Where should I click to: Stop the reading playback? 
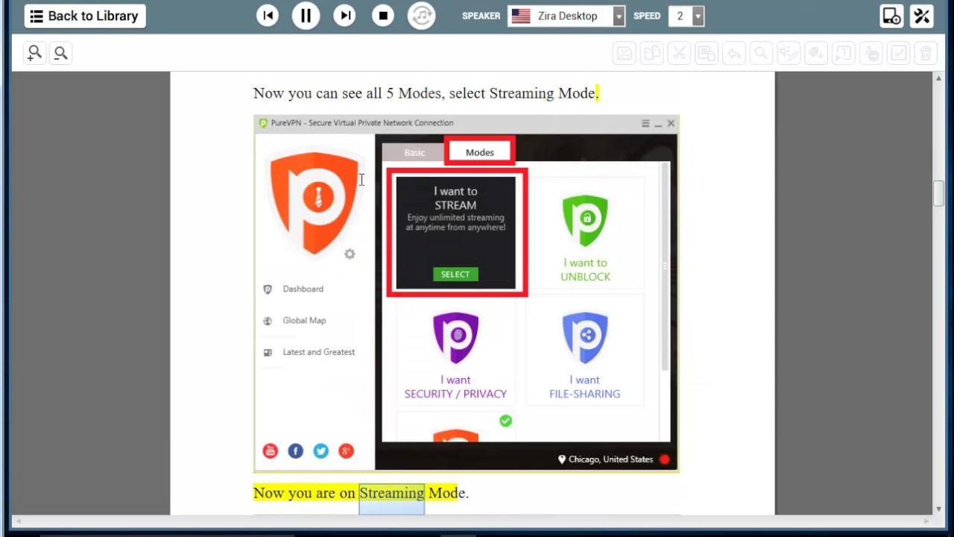click(383, 16)
